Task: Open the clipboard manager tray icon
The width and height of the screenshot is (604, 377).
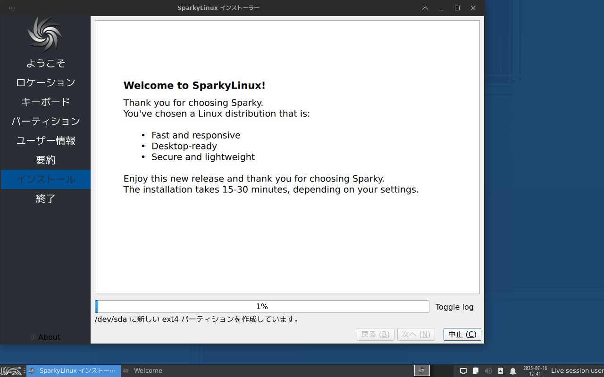Action: click(476, 371)
